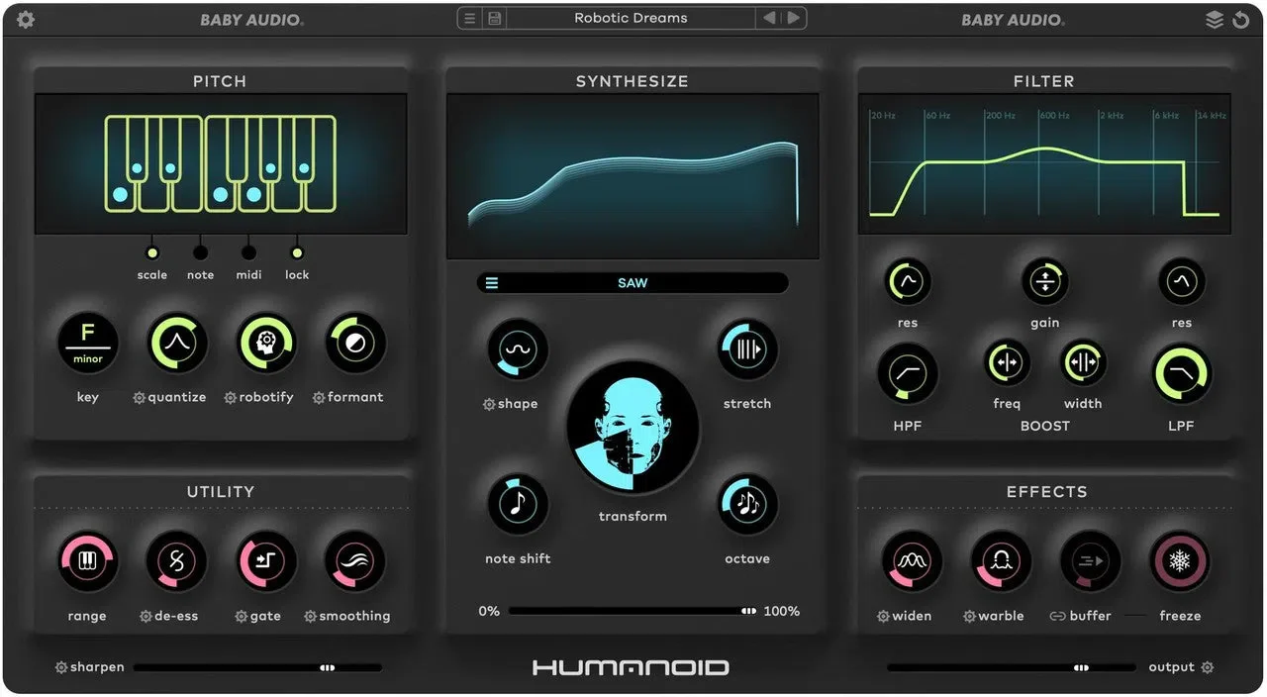Open the preset list menu icon
1267x697 pixels.
pos(470,19)
